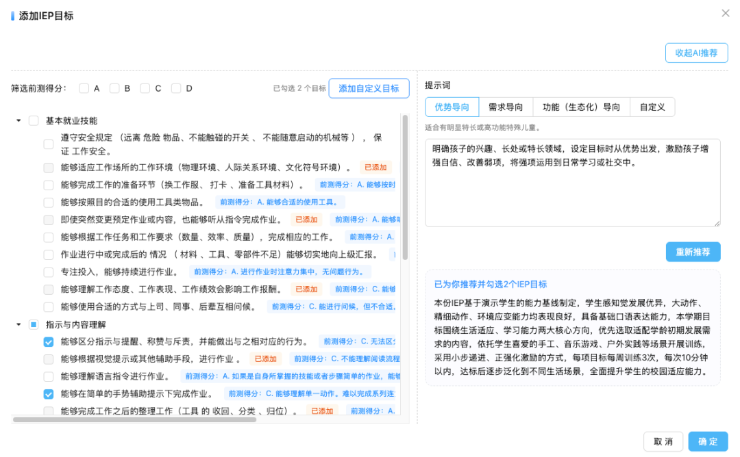Check 能够按照目的合适的使用工具类物品 checkbox
The width and height of the screenshot is (740, 457).
(49, 202)
